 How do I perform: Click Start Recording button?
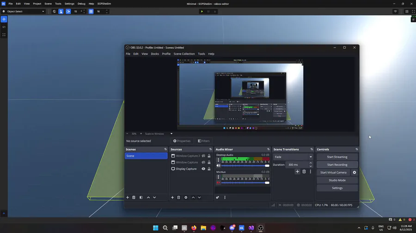point(337,165)
